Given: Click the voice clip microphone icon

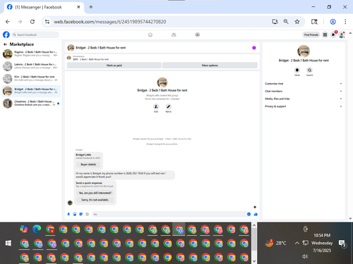Looking at the screenshot, I should click(x=68, y=214).
